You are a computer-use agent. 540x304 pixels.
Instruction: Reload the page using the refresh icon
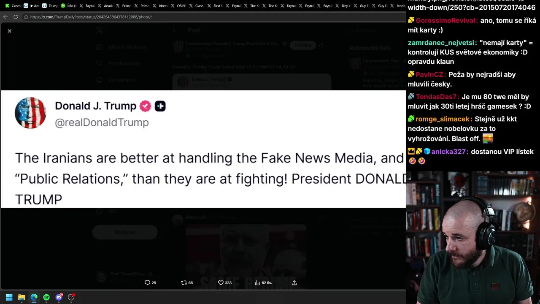point(16,17)
